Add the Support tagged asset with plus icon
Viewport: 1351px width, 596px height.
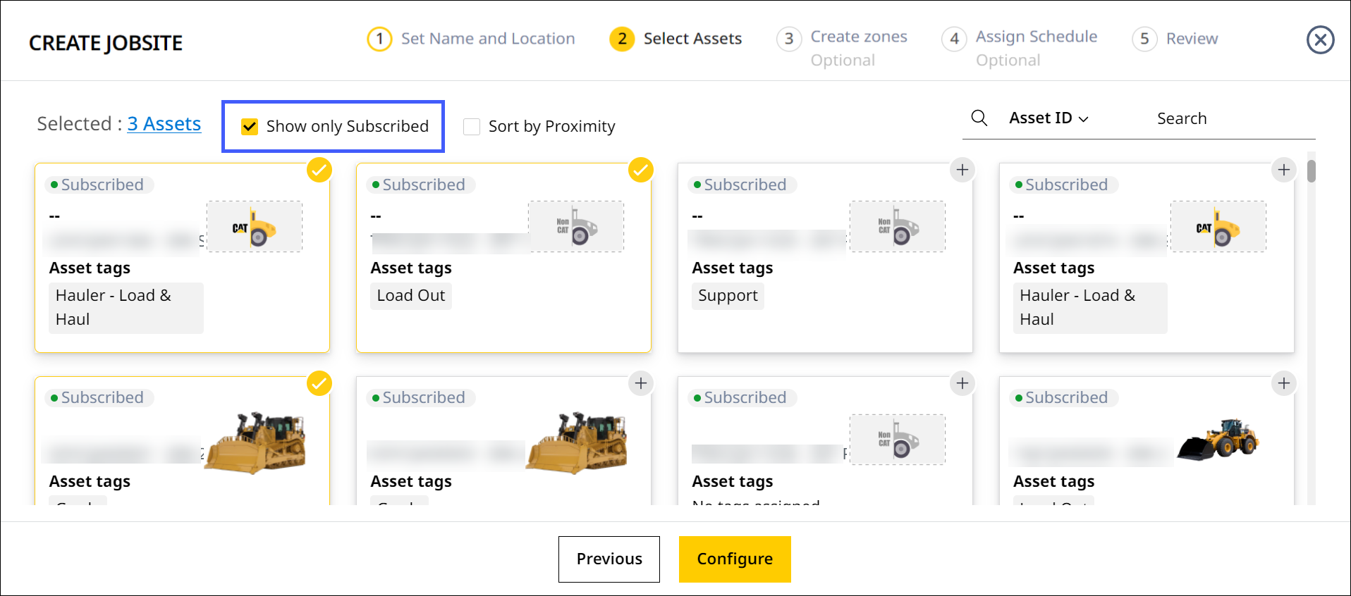(962, 170)
